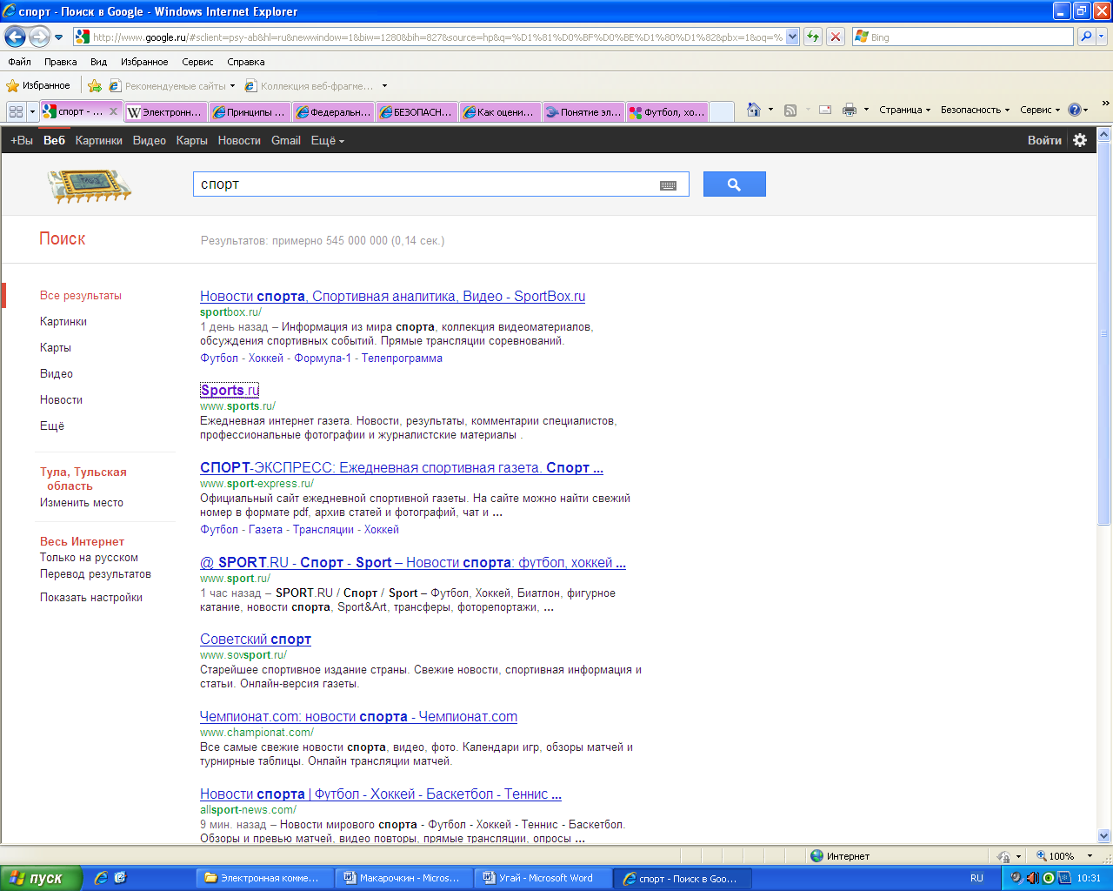Screen dimensions: 1113x891
Task: Click the Read mail envelope icon
Action: pyautogui.click(x=825, y=110)
